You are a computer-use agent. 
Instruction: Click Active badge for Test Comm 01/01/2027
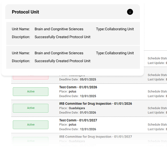tap(31, 125)
